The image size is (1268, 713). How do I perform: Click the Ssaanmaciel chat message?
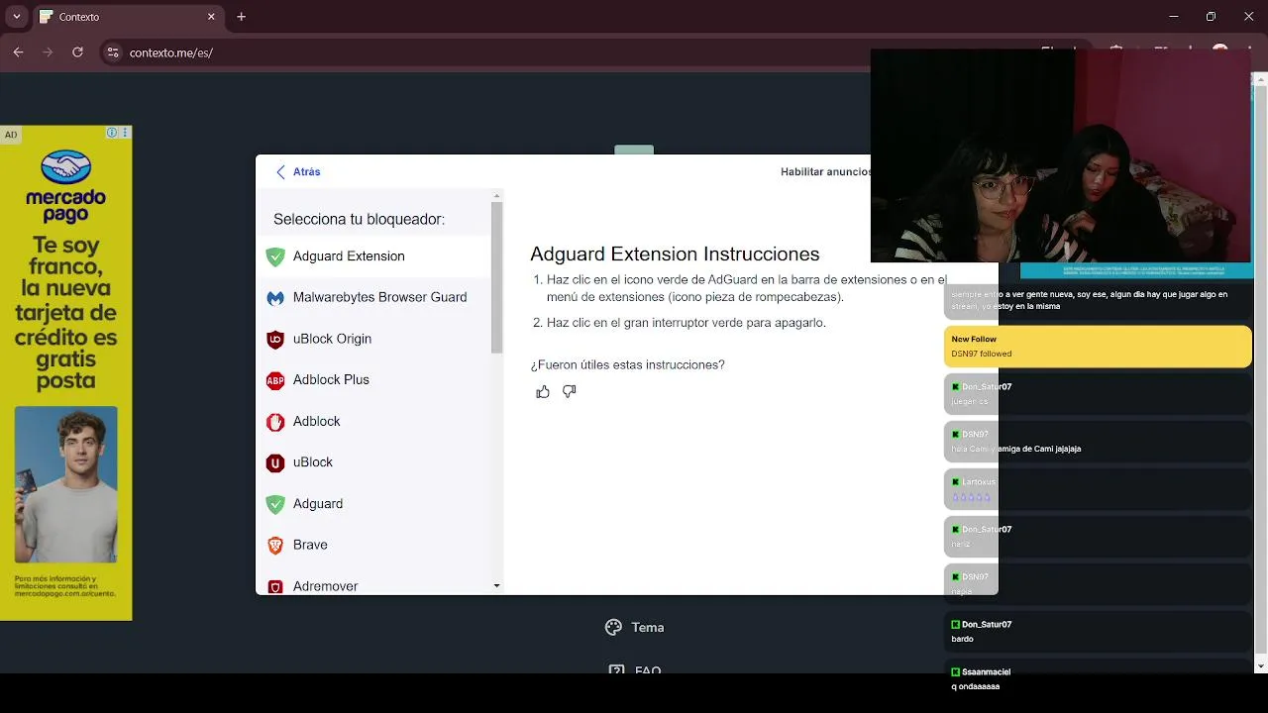tap(1098, 679)
